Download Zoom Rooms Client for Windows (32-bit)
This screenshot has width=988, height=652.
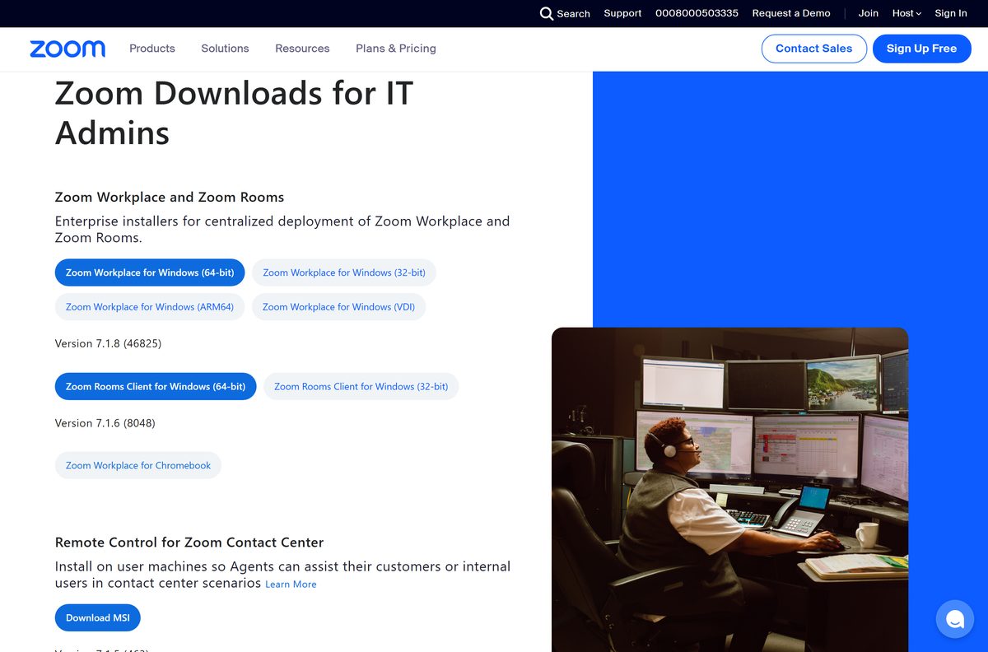pyautogui.click(x=361, y=386)
